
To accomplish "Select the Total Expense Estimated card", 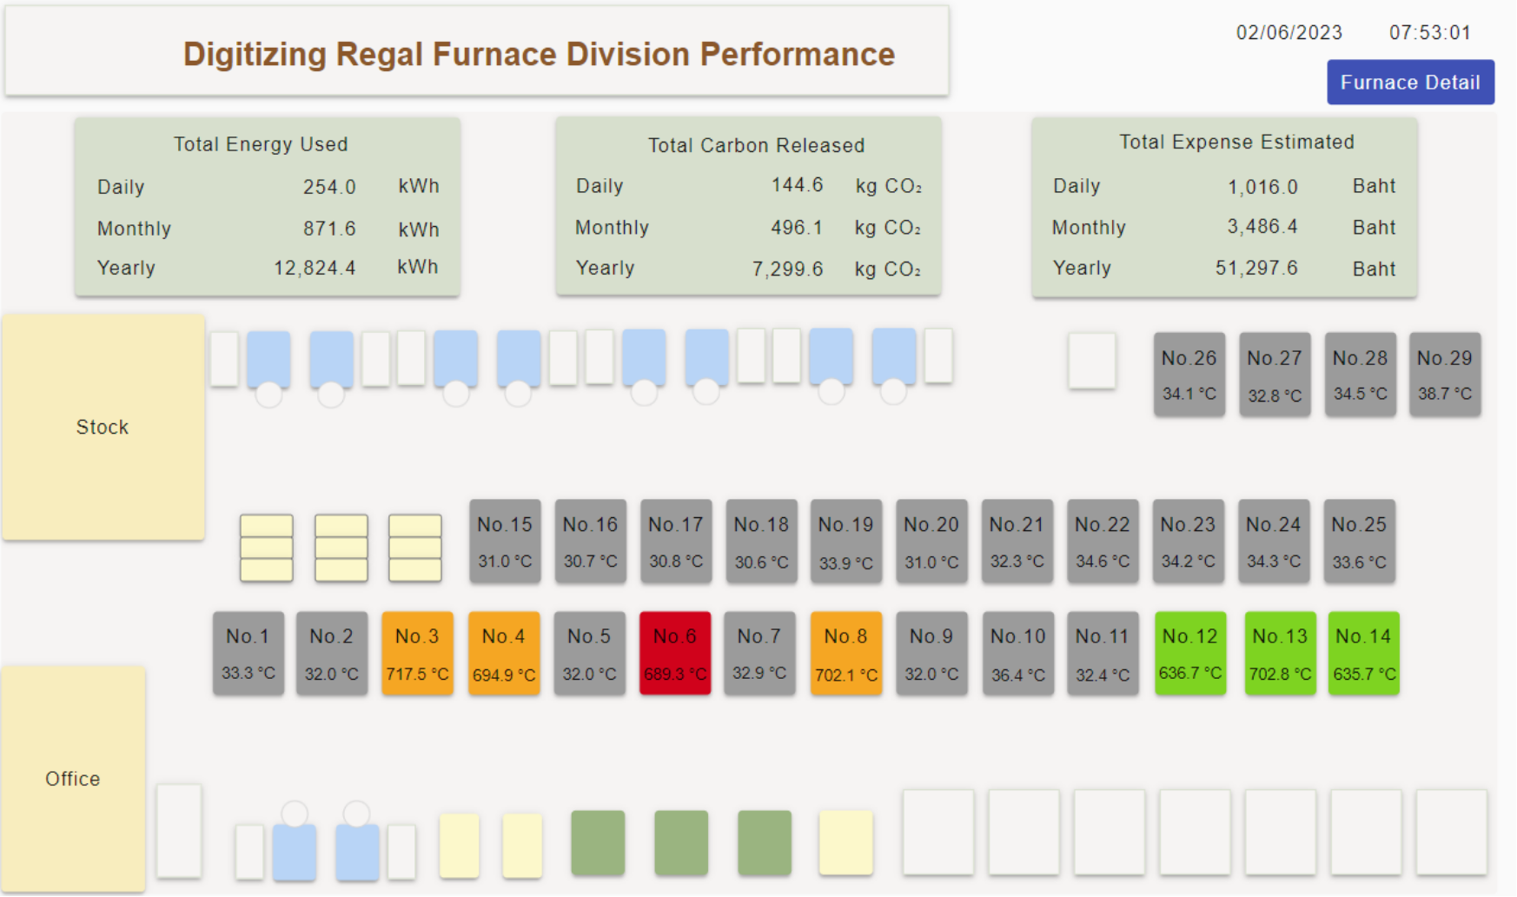I will (x=1224, y=208).
